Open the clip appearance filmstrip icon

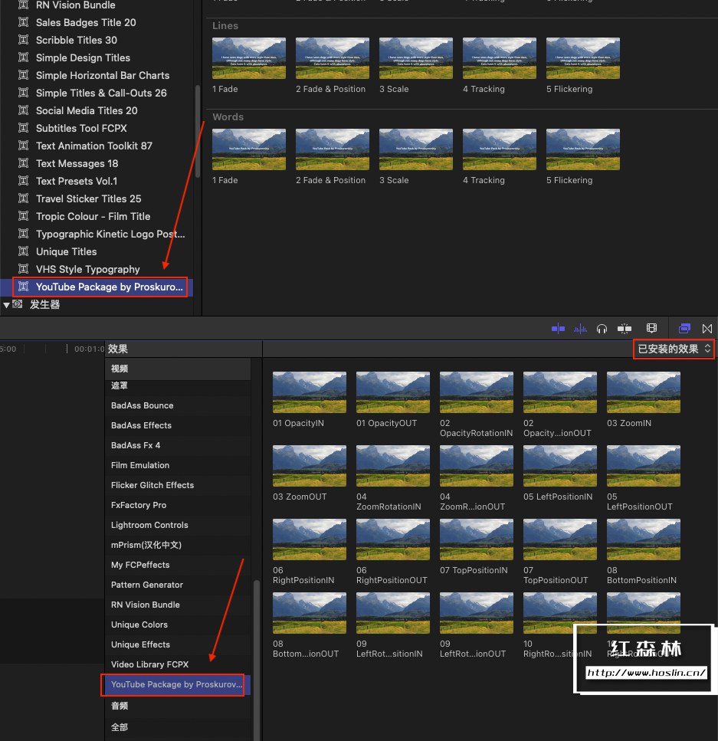(651, 328)
